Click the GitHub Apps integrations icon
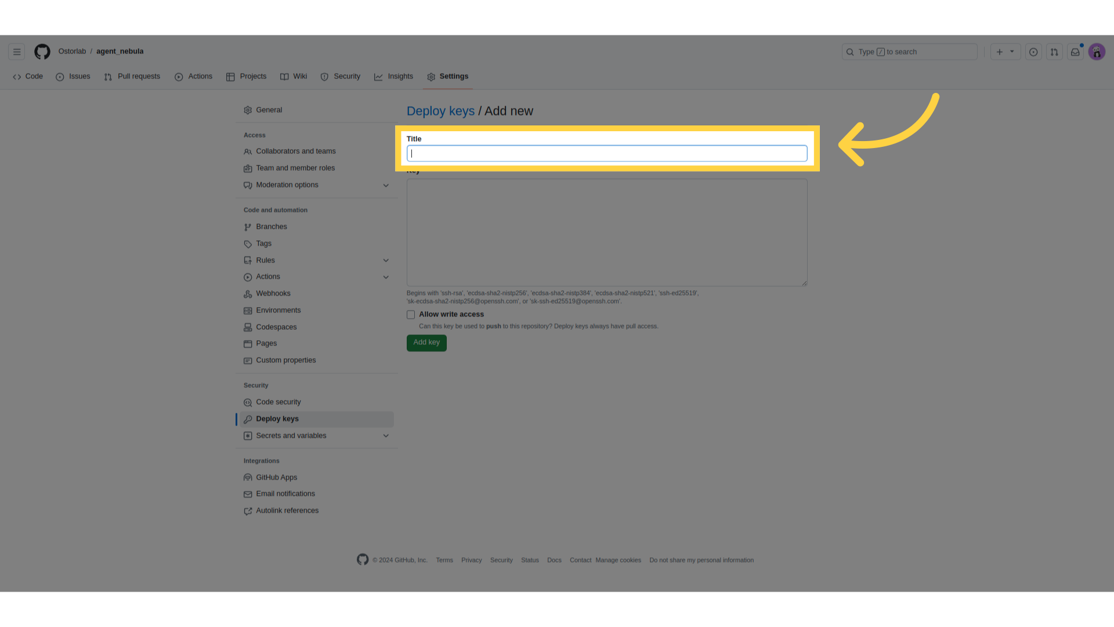 pyautogui.click(x=247, y=477)
